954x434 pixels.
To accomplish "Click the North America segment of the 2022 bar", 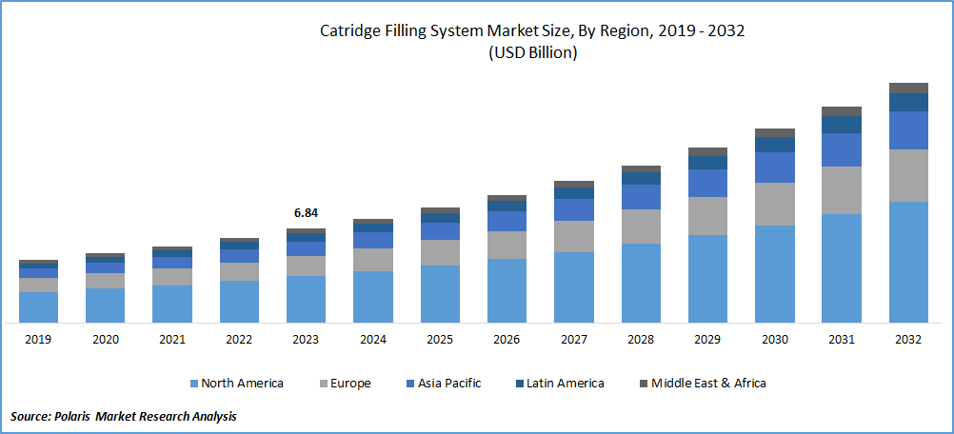I will click(x=239, y=302).
